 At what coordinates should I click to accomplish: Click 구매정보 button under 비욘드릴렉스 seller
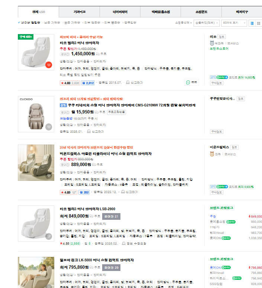[217, 192]
